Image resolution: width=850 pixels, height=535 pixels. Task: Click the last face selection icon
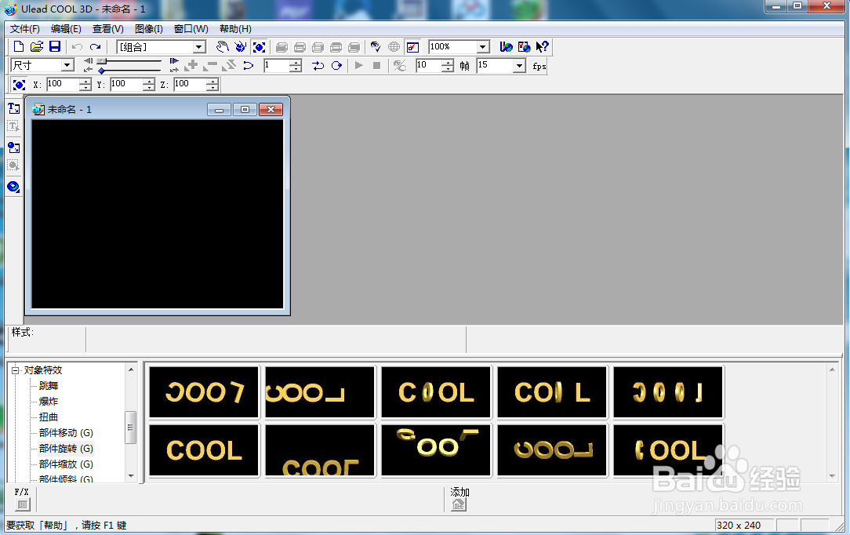[354, 47]
